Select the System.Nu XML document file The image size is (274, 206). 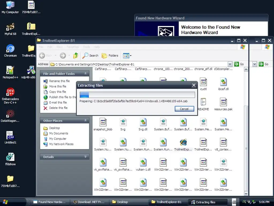point(103,145)
